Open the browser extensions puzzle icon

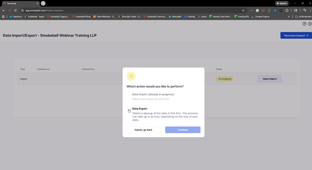(287, 11)
